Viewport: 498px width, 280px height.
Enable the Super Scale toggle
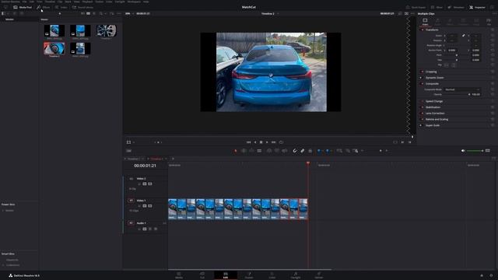coord(422,125)
